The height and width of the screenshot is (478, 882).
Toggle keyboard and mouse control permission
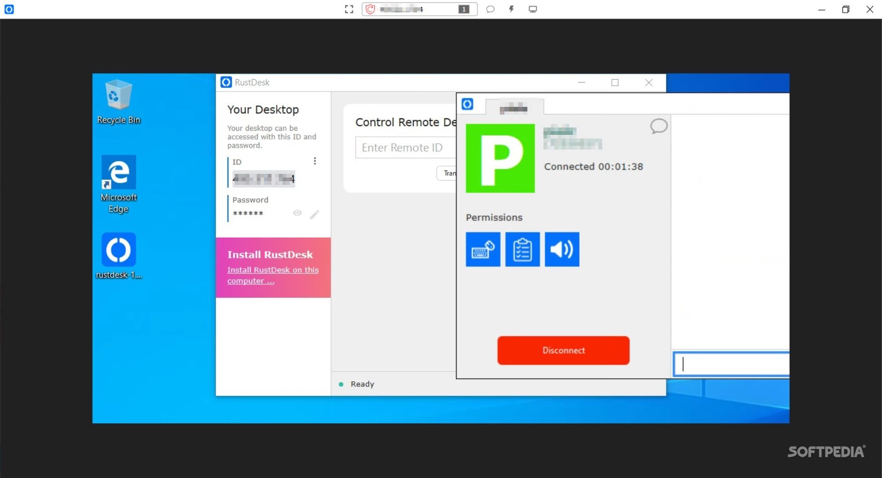click(x=483, y=249)
